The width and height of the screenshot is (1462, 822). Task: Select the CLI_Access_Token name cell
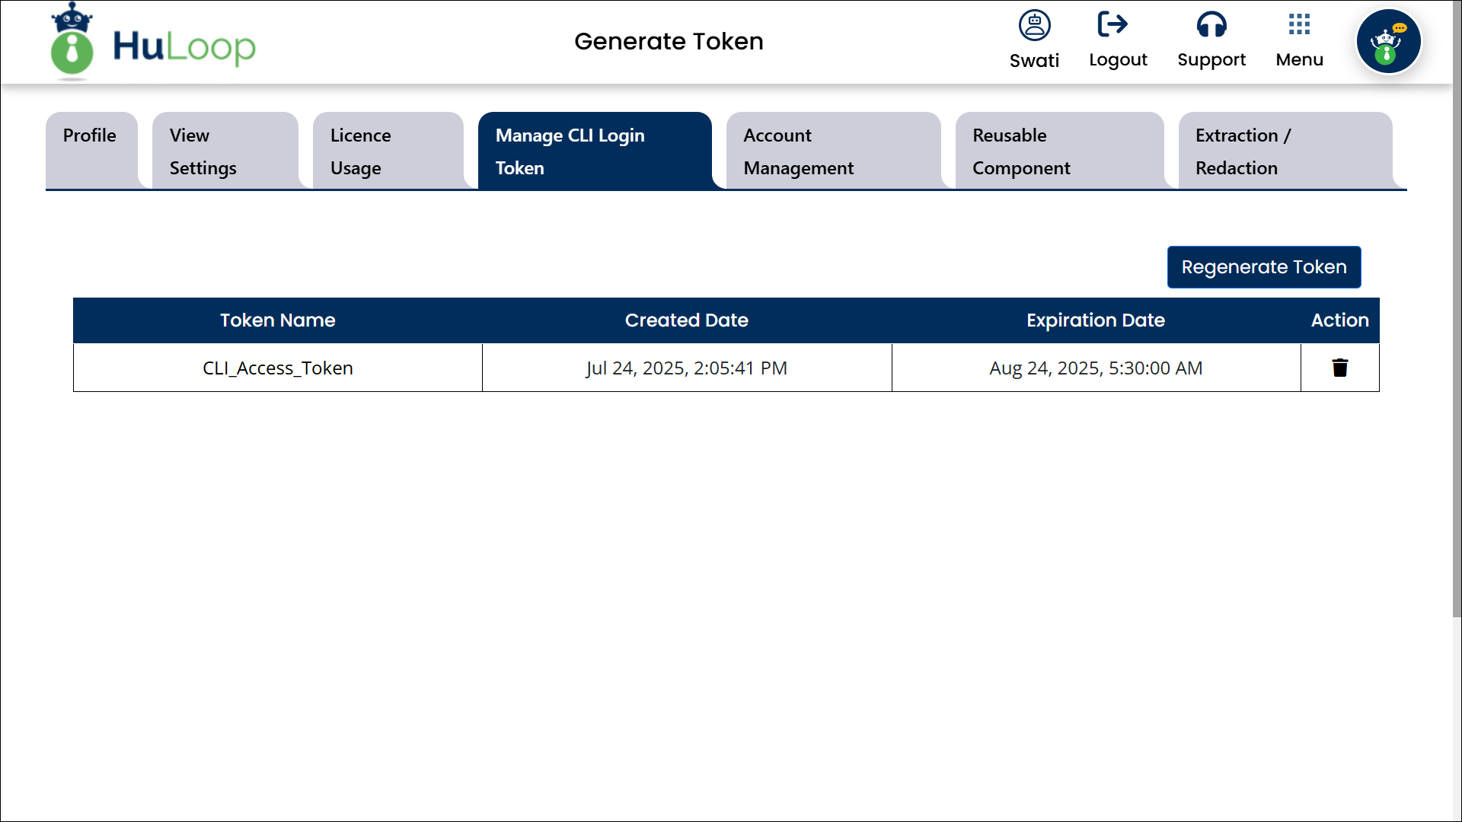pyautogui.click(x=278, y=368)
